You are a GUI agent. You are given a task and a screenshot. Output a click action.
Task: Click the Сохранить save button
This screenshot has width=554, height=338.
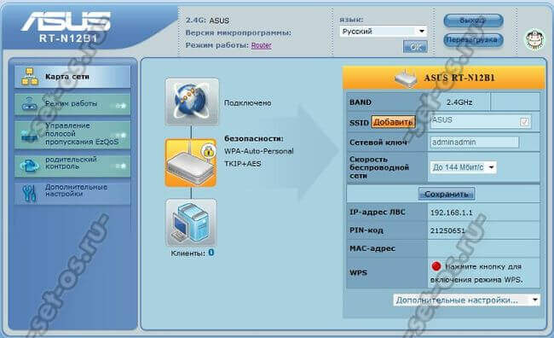(x=447, y=194)
